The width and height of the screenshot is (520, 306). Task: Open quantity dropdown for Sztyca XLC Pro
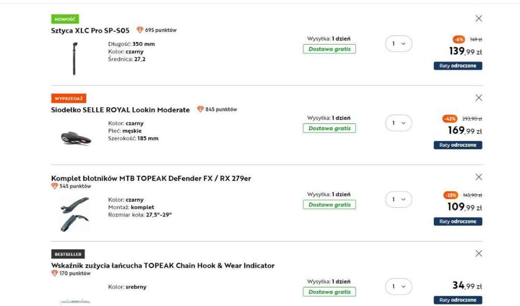[399, 44]
